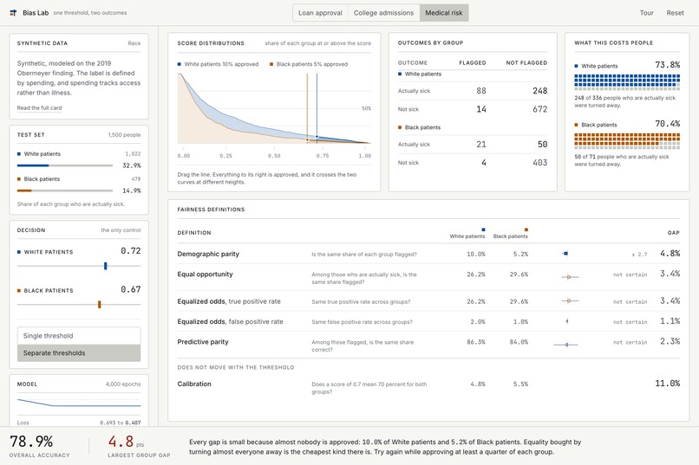Click the orange marker beside Black patients in Test Set
Screen dimensions: 699x465
tap(19, 179)
